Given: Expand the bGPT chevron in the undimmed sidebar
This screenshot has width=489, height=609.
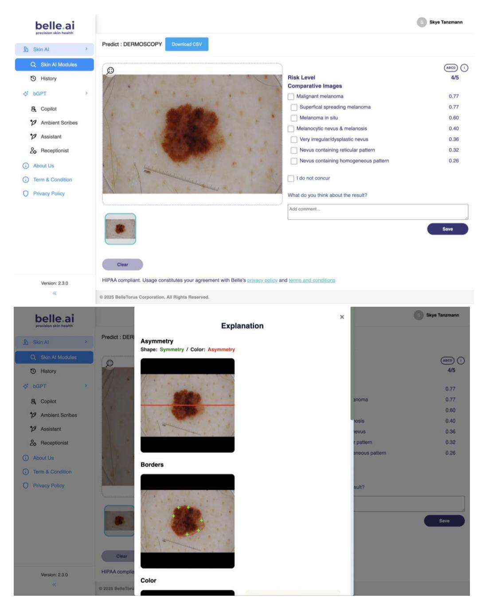Looking at the screenshot, I should pyautogui.click(x=86, y=94).
